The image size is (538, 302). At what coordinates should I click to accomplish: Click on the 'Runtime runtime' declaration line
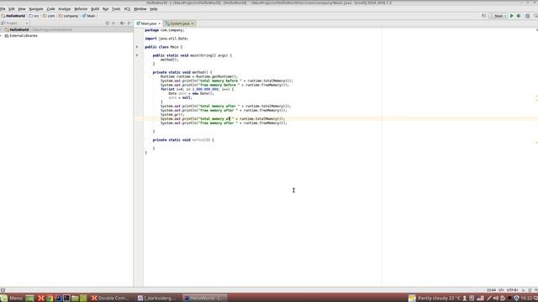pos(199,76)
